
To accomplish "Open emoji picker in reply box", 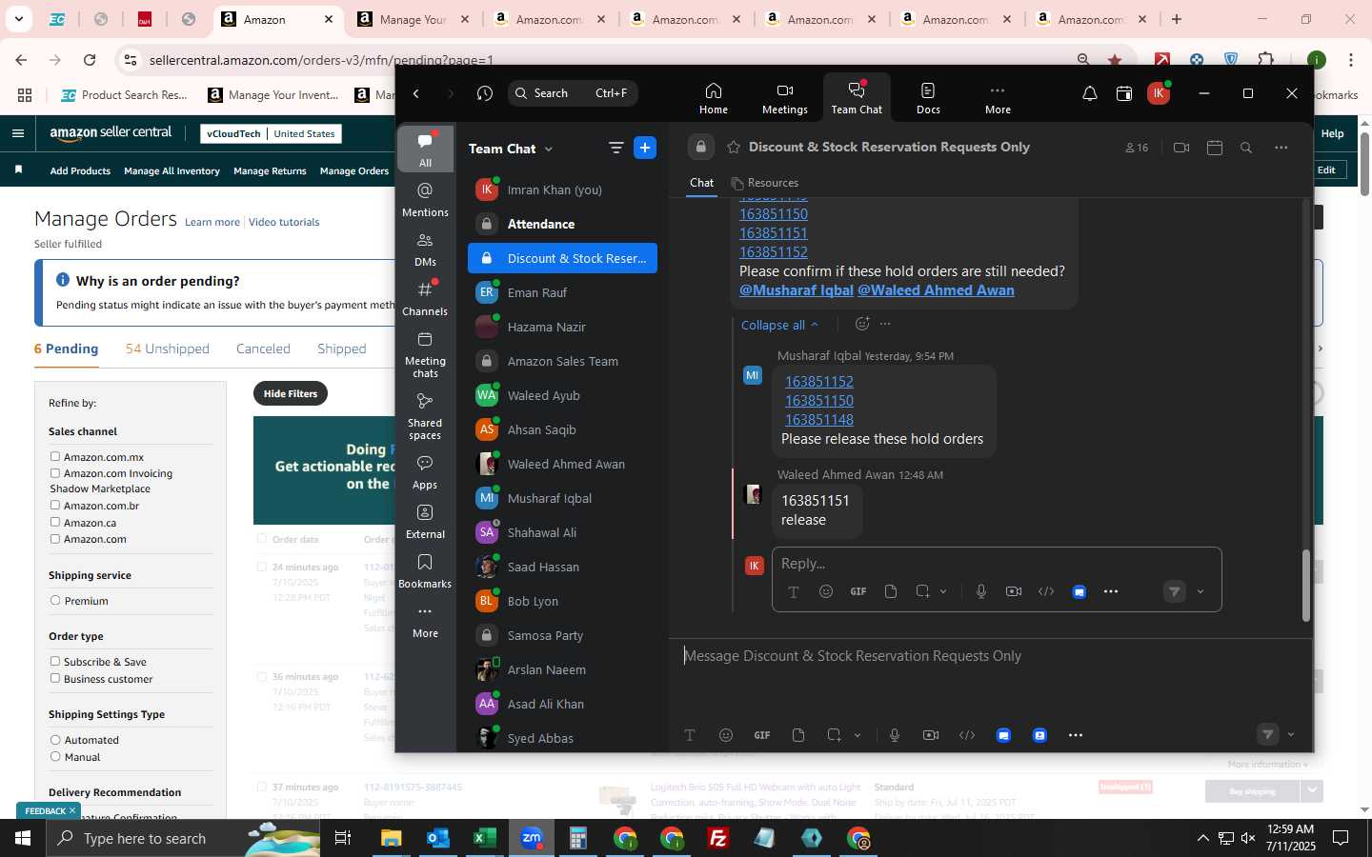I will click(x=826, y=591).
